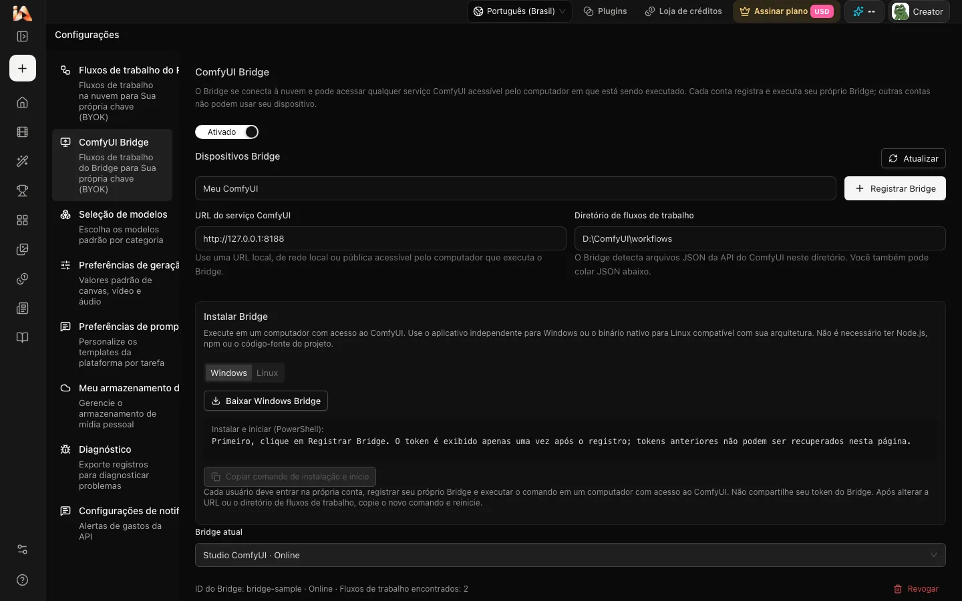Click the ComfyUI Bridge monitor icon in settings list
Viewport: 962px width, 601px height.
tap(65, 142)
